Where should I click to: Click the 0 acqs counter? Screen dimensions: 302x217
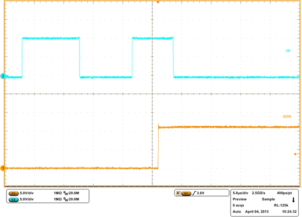pos(238,205)
